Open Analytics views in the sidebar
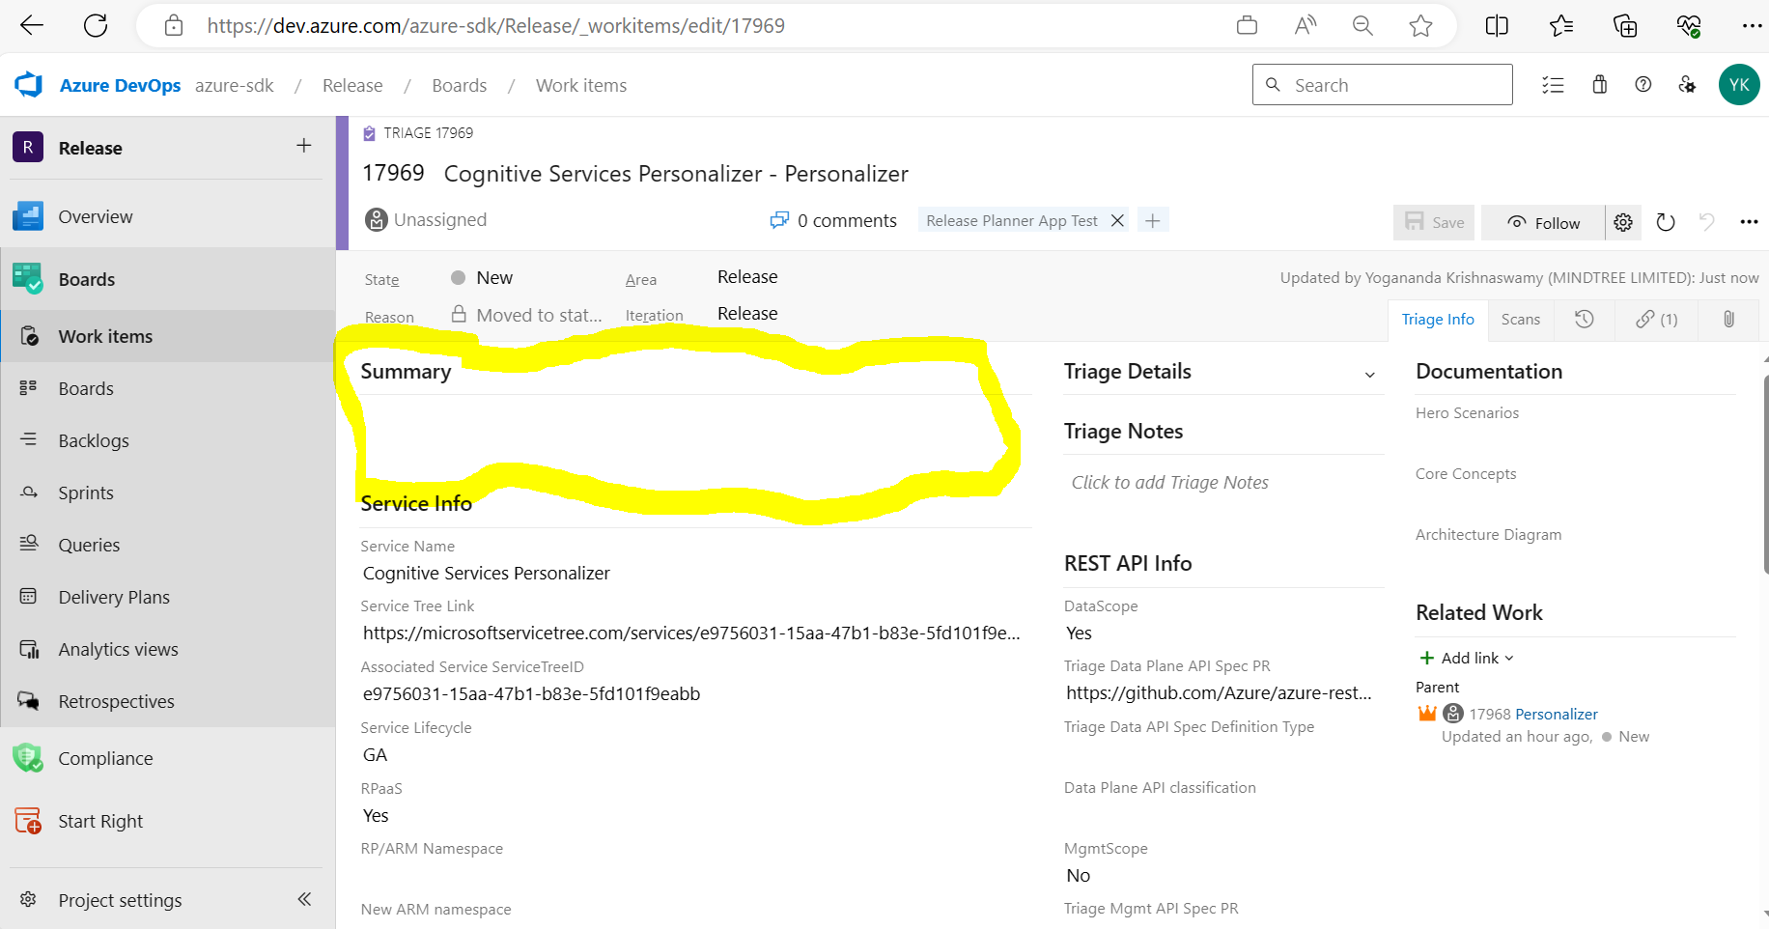1769x929 pixels. [117, 648]
